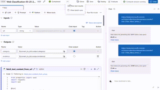160x90 pixels.
Task: Select Chat output radio for category
Action: click(74, 51)
